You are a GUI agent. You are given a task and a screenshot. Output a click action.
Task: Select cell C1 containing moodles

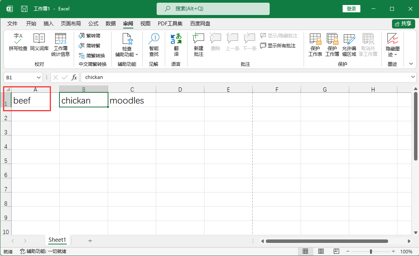132,100
